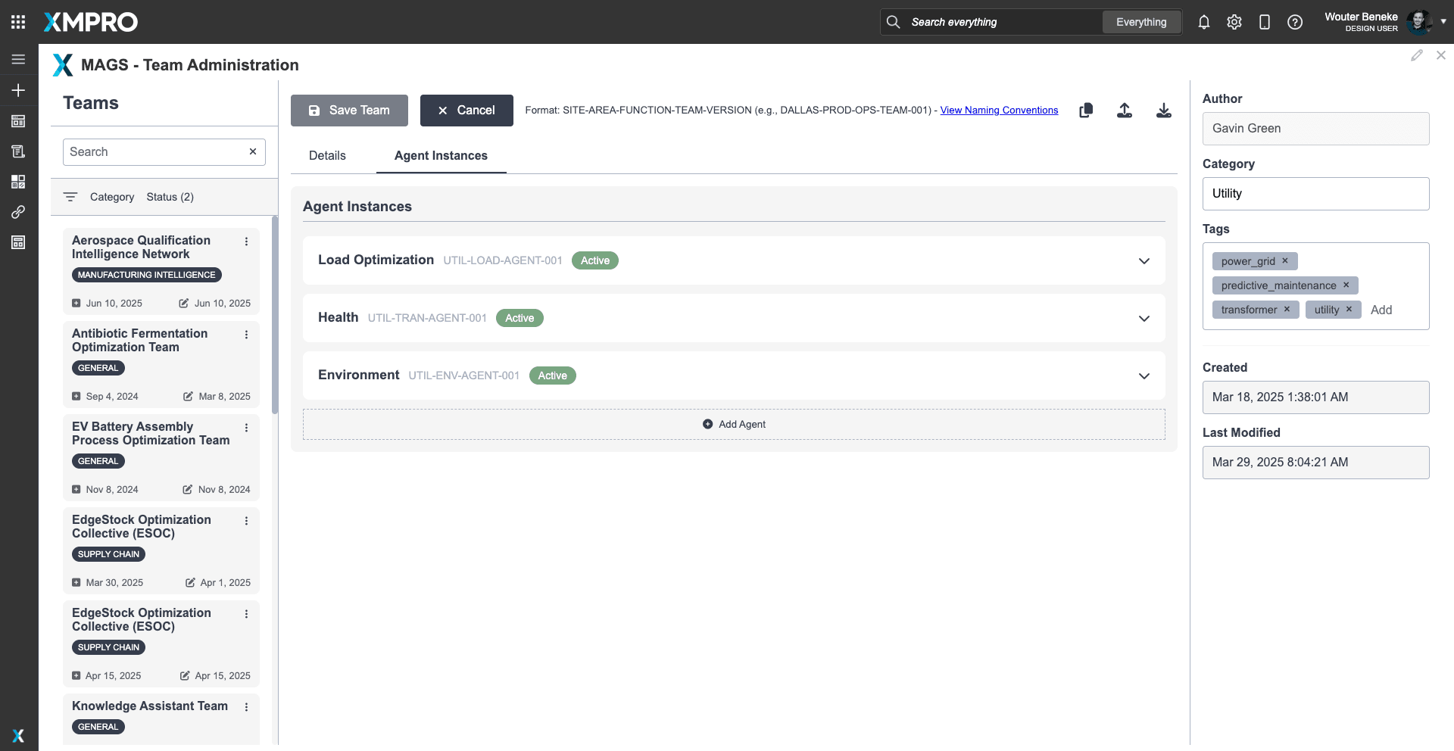The height and width of the screenshot is (751, 1454).
Task: Clear the Teams search field
Action: coord(253,151)
